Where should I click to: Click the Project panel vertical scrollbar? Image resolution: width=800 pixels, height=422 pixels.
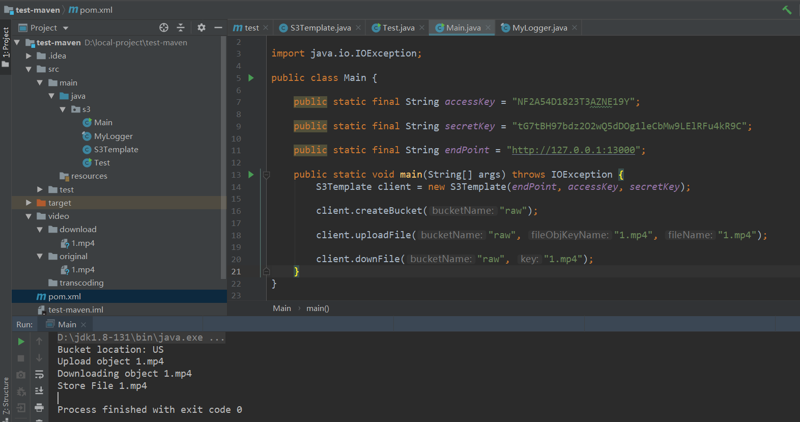click(x=223, y=158)
